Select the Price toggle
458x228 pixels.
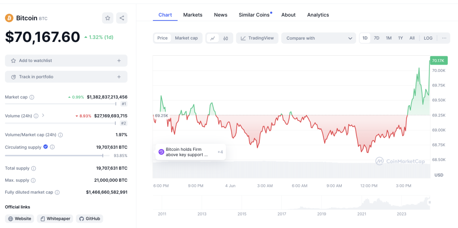coord(162,38)
